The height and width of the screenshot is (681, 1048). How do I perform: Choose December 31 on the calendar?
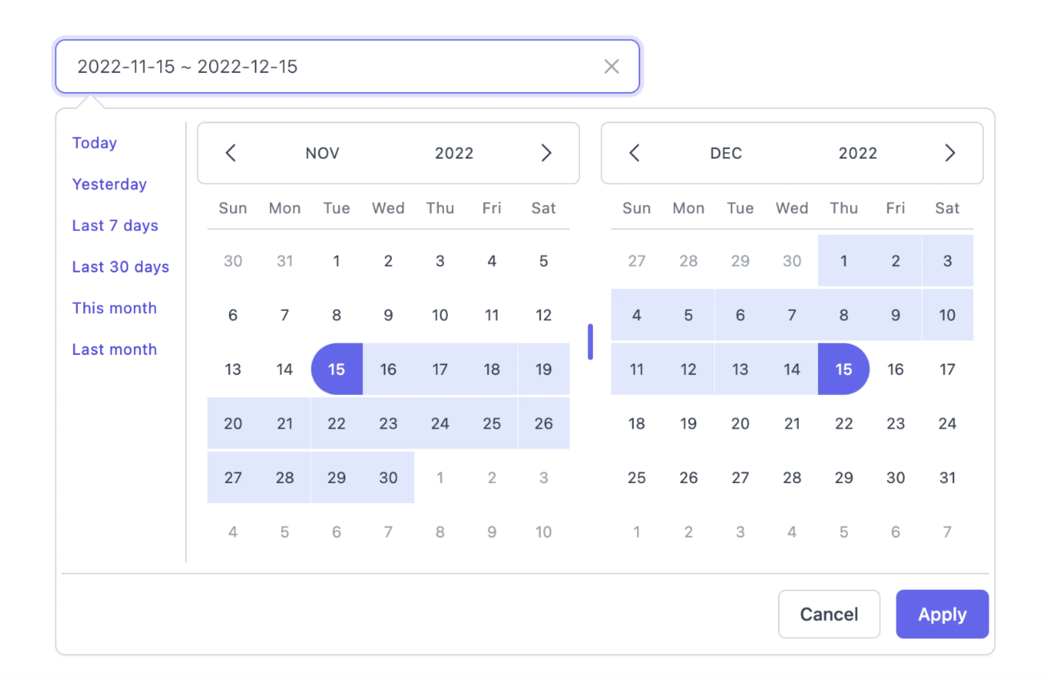tap(947, 477)
